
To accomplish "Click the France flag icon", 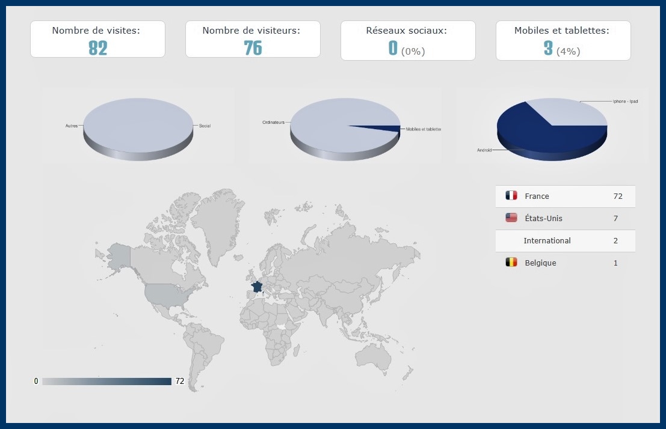I will pyautogui.click(x=511, y=195).
